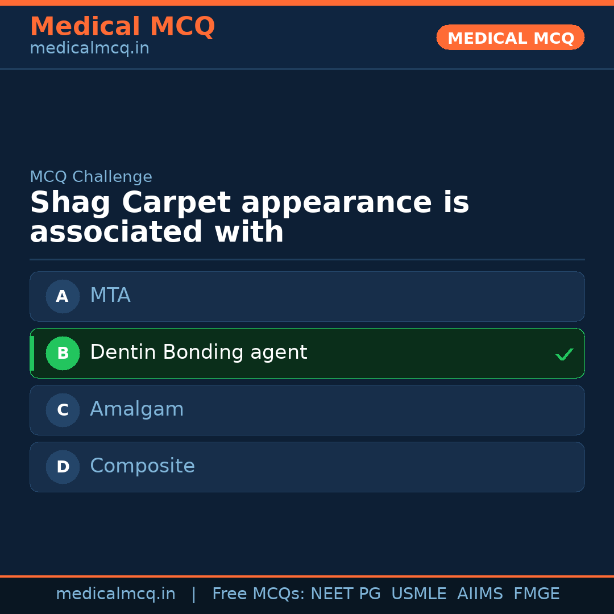
Task: Select answer option A labeled MTA
Action: (307, 296)
